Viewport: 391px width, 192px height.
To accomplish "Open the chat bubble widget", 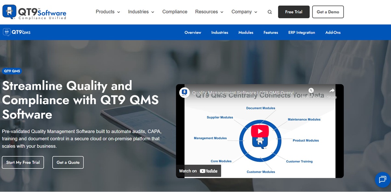I will click(383, 179).
